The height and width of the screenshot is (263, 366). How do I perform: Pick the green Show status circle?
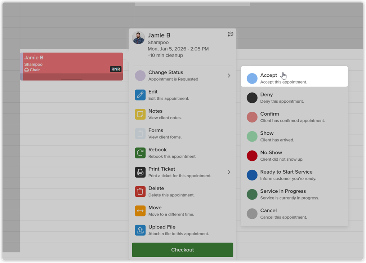(252, 137)
